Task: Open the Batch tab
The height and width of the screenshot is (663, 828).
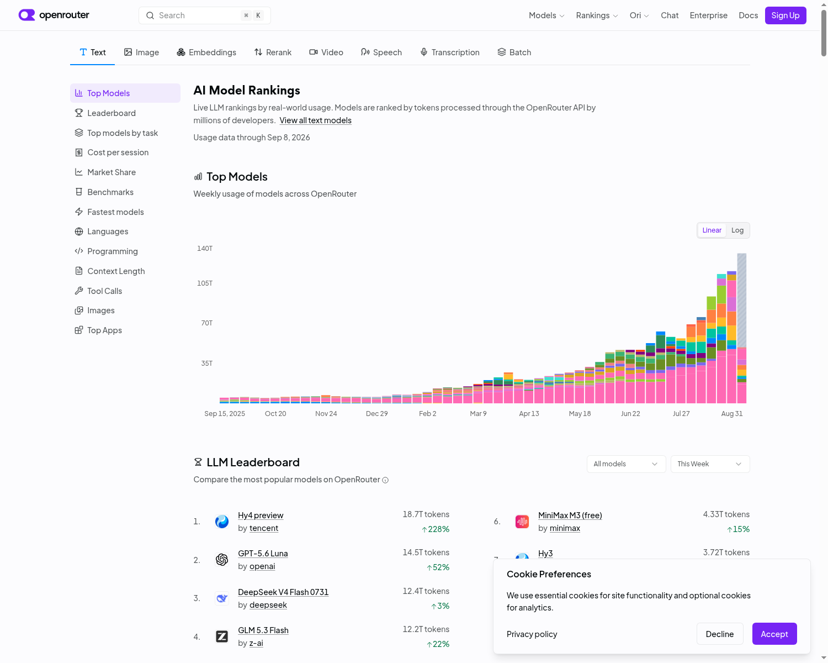Action: pos(514,52)
